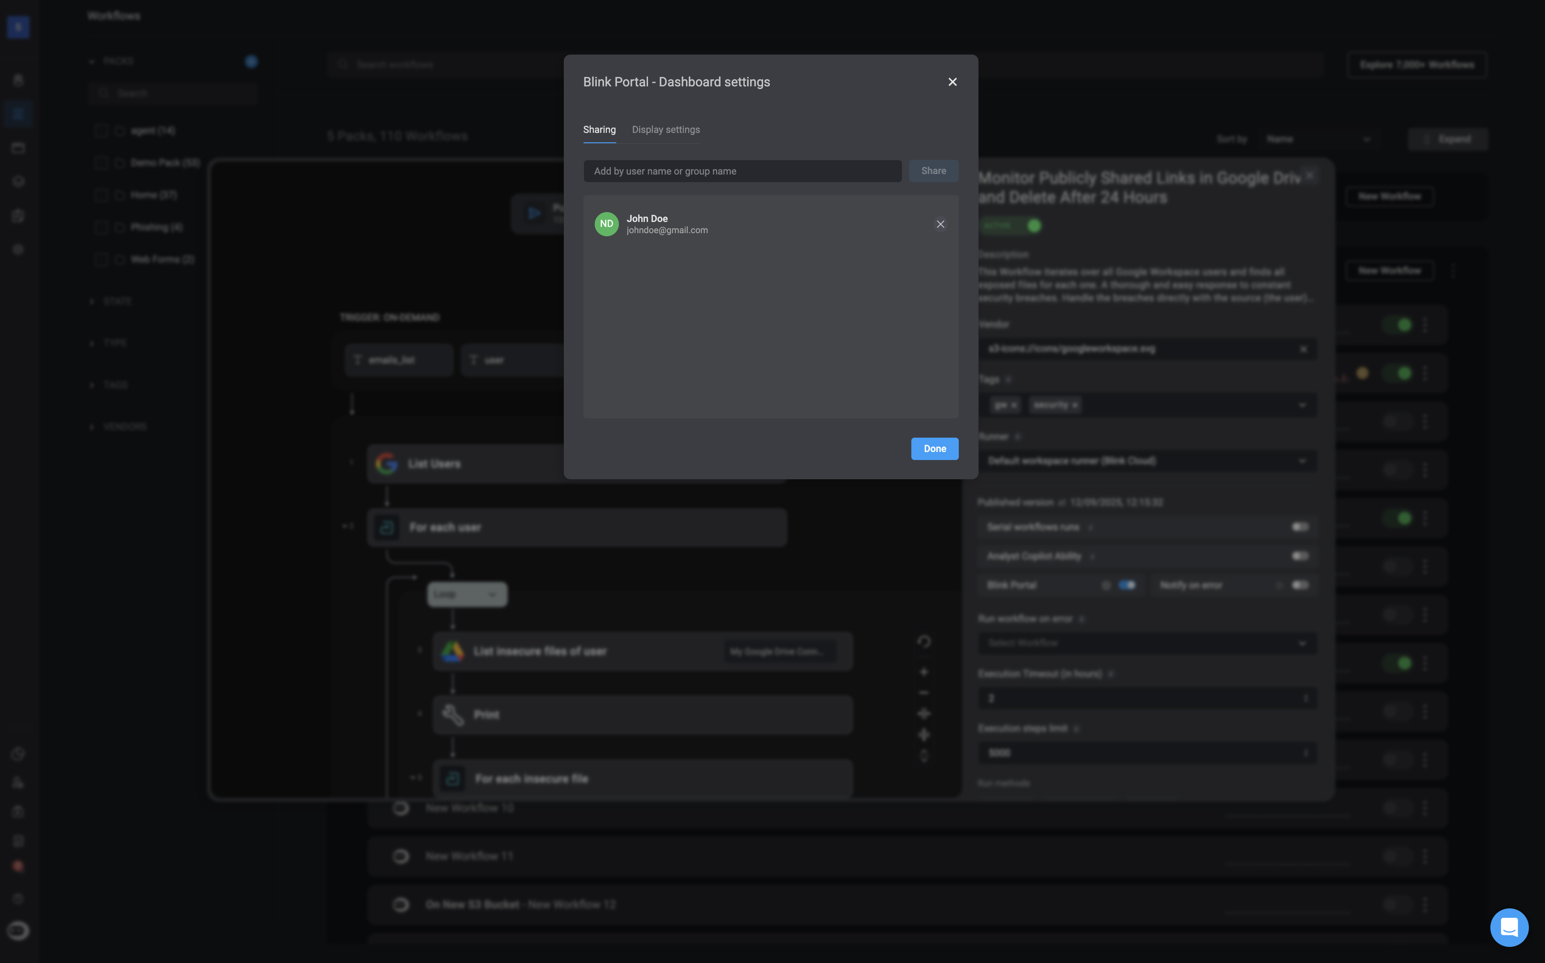The width and height of the screenshot is (1545, 963).
Task: Toggle the Blink Portal switch
Action: click(1127, 585)
